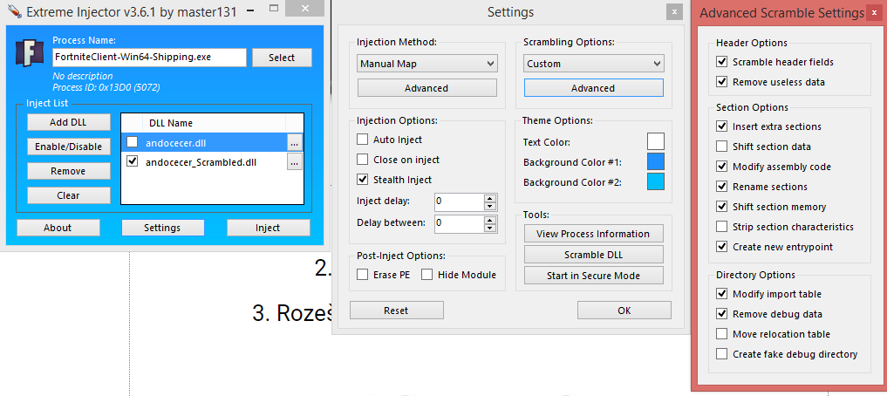
Task: Uncheck Remove debug data
Action: (x=721, y=314)
